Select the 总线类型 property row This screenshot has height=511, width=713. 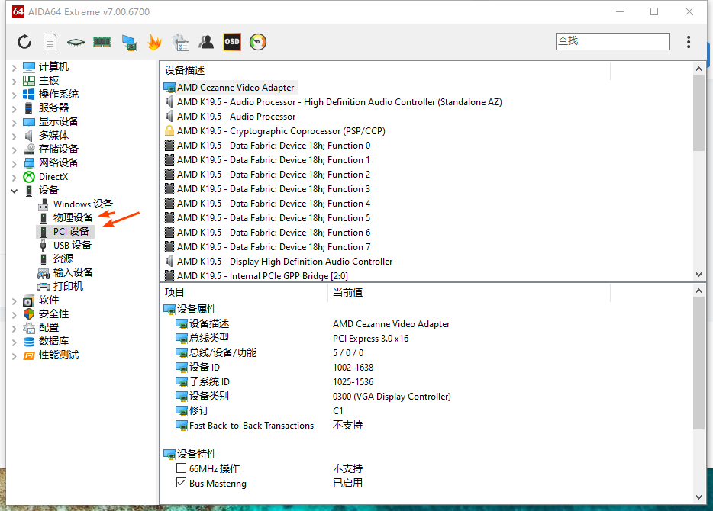tap(208, 339)
